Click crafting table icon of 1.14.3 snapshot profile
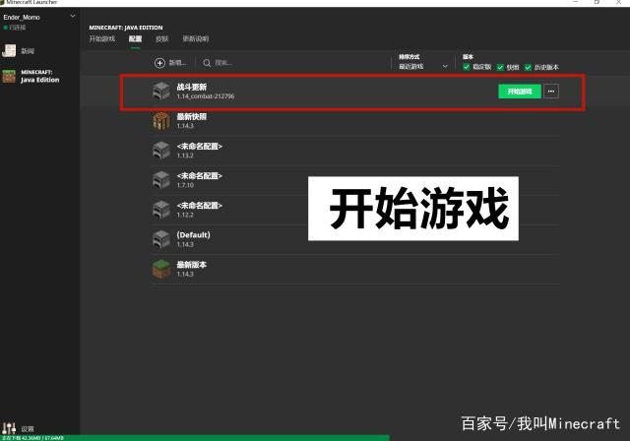The width and height of the screenshot is (630, 441). [x=161, y=121]
